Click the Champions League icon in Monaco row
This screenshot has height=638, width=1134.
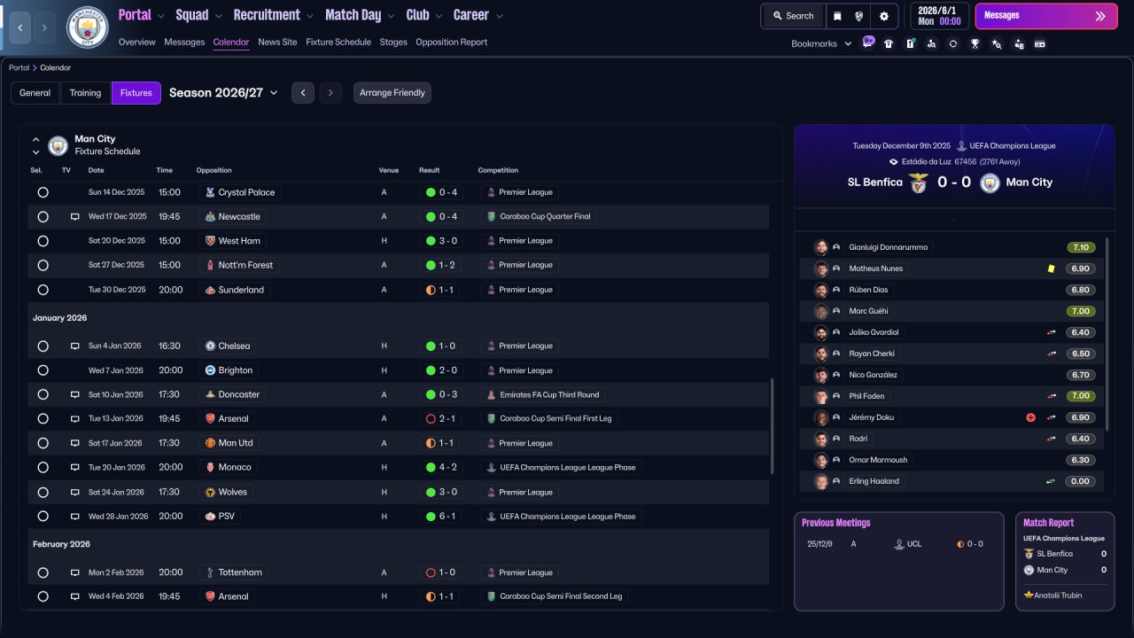[491, 467]
